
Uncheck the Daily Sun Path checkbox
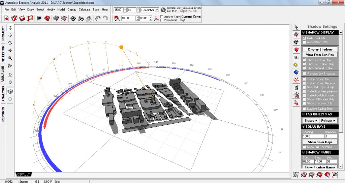point(305,38)
